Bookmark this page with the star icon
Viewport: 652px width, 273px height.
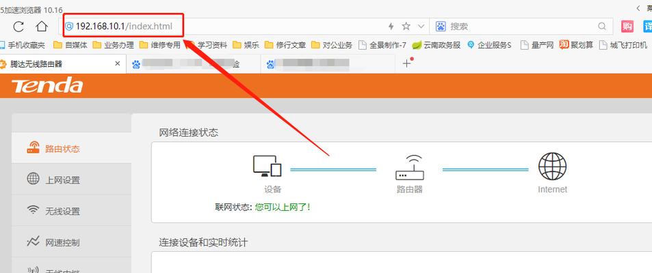[406, 27]
